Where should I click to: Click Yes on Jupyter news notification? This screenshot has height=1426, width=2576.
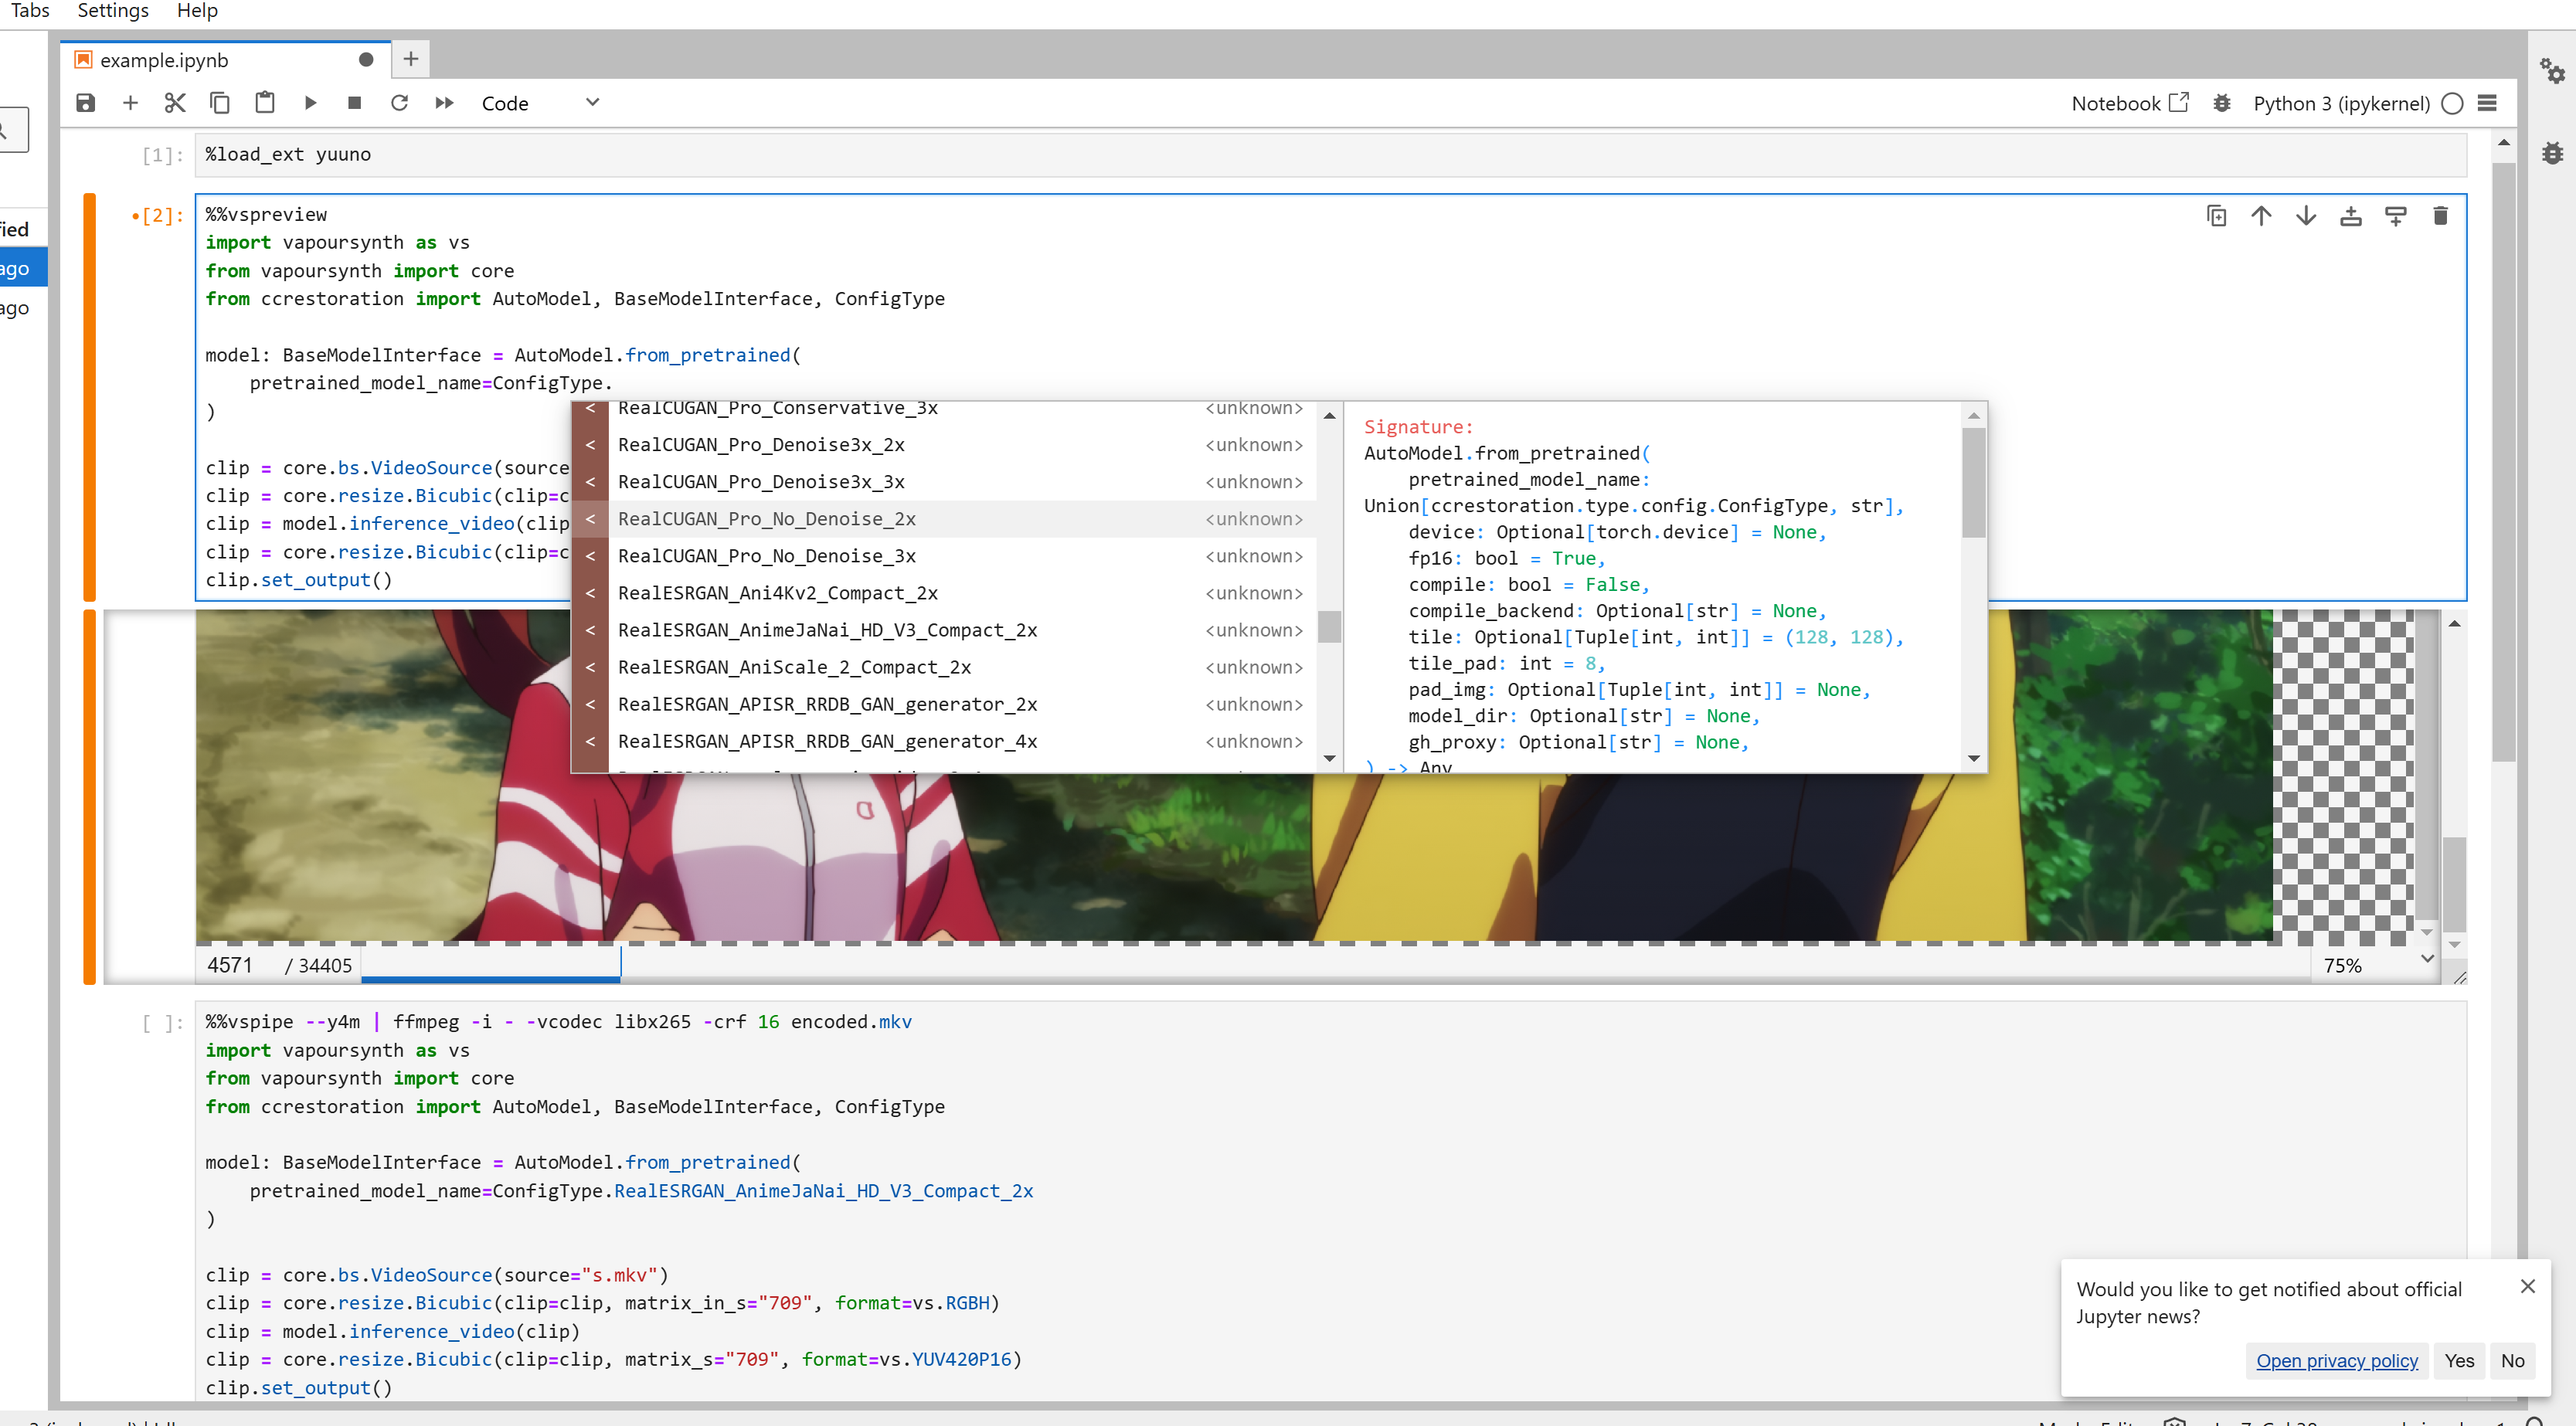point(2459,1361)
